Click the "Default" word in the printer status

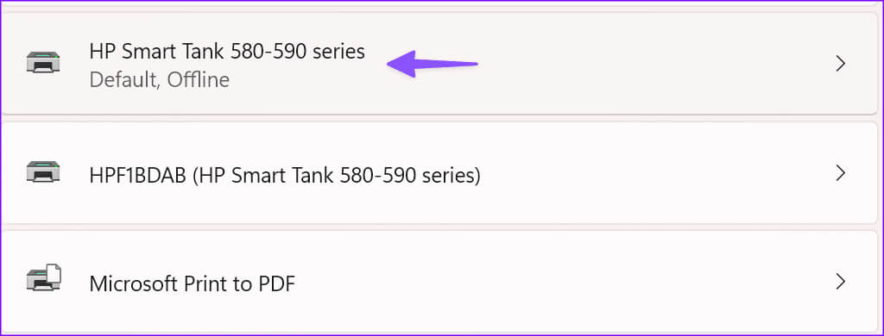124,80
